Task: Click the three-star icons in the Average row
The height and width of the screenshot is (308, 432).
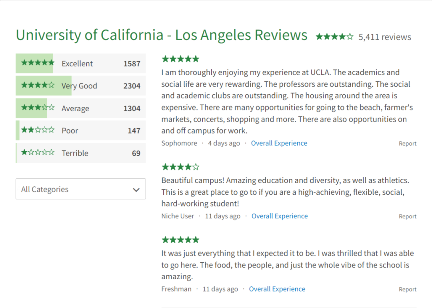Action: pos(38,108)
